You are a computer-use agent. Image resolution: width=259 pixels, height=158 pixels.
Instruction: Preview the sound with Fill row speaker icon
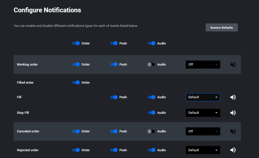click(x=233, y=97)
